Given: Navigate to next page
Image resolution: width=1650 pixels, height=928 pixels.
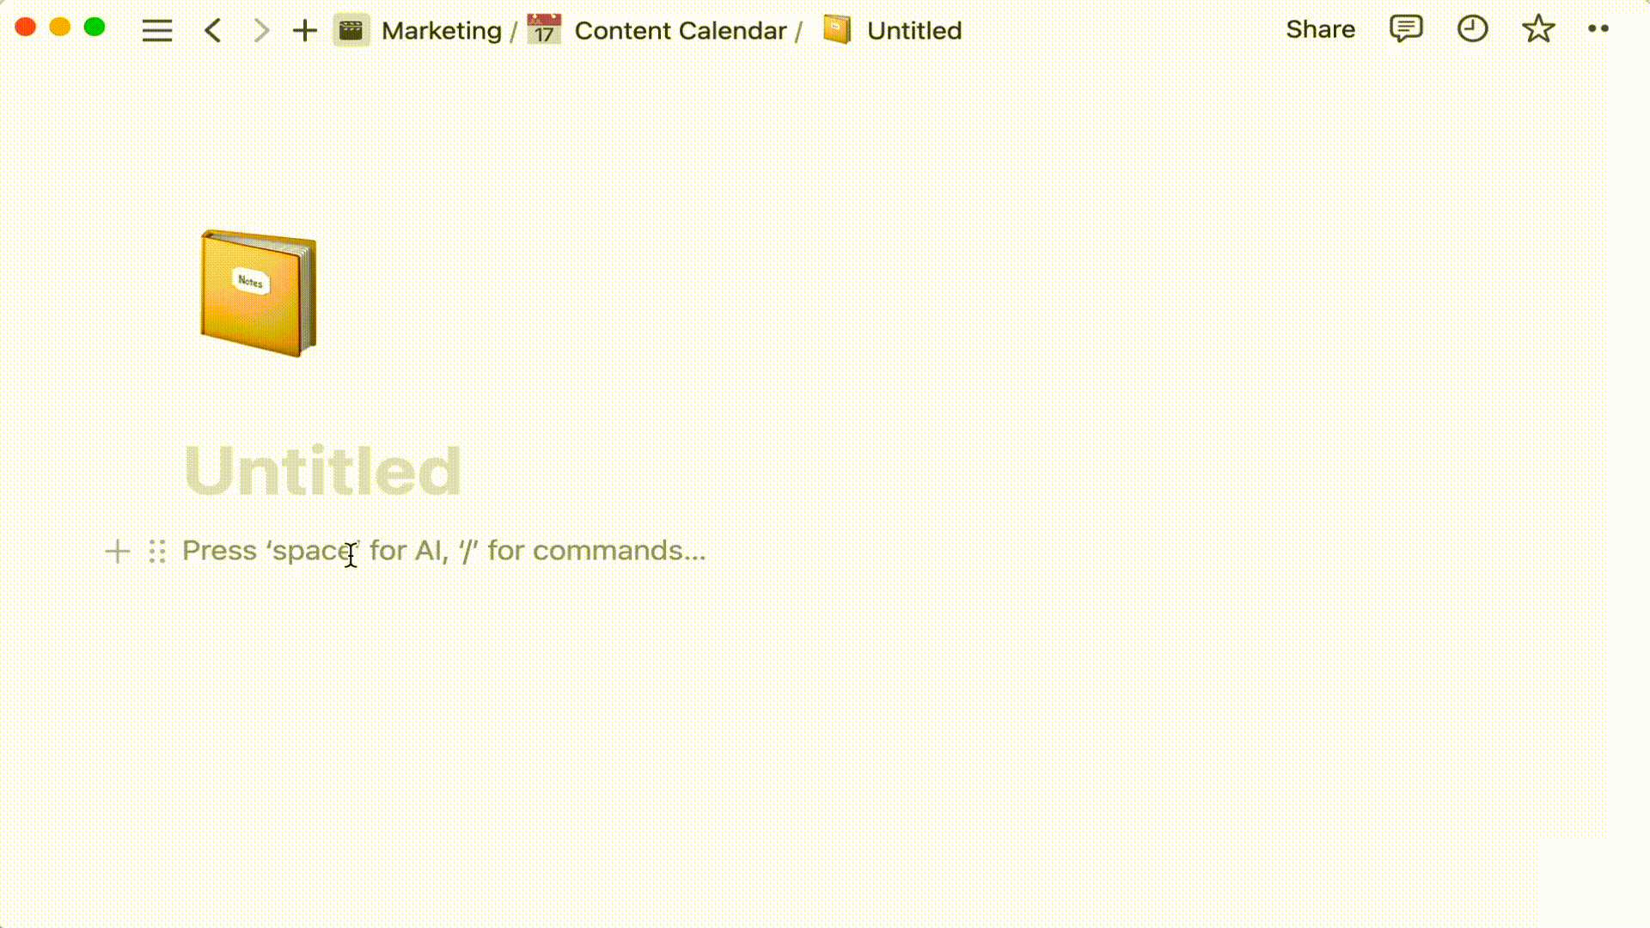Looking at the screenshot, I should coord(260,29).
